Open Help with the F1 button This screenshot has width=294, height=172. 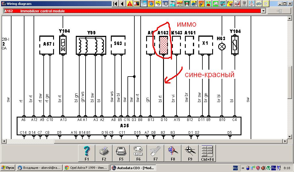click(87, 153)
